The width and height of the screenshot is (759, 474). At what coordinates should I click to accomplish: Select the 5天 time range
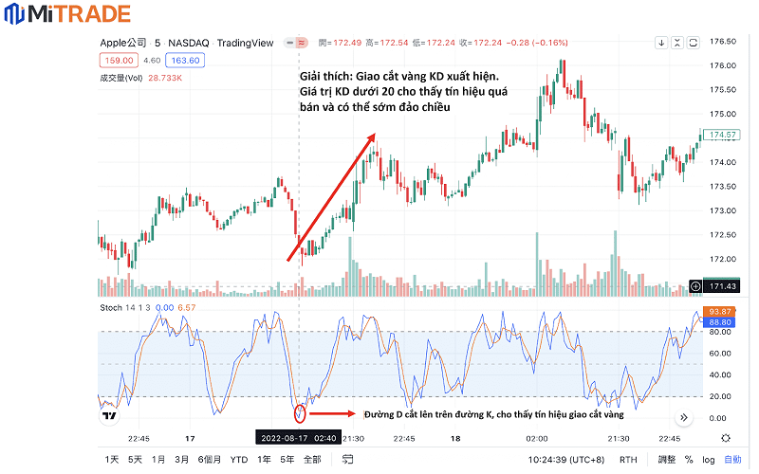click(135, 459)
